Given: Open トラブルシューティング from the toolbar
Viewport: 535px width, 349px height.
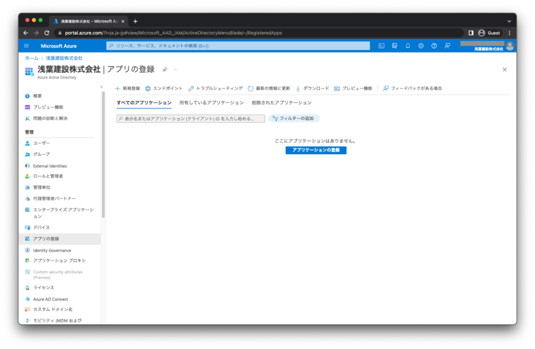Looking at the screenshot, I should pos(215,89).
